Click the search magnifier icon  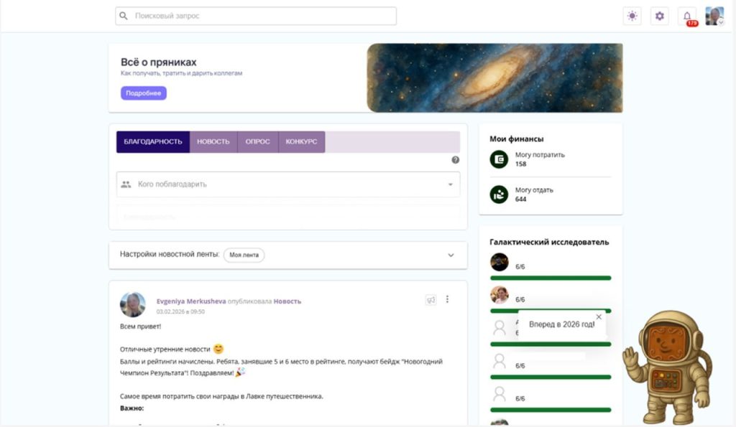coord(124,16)
